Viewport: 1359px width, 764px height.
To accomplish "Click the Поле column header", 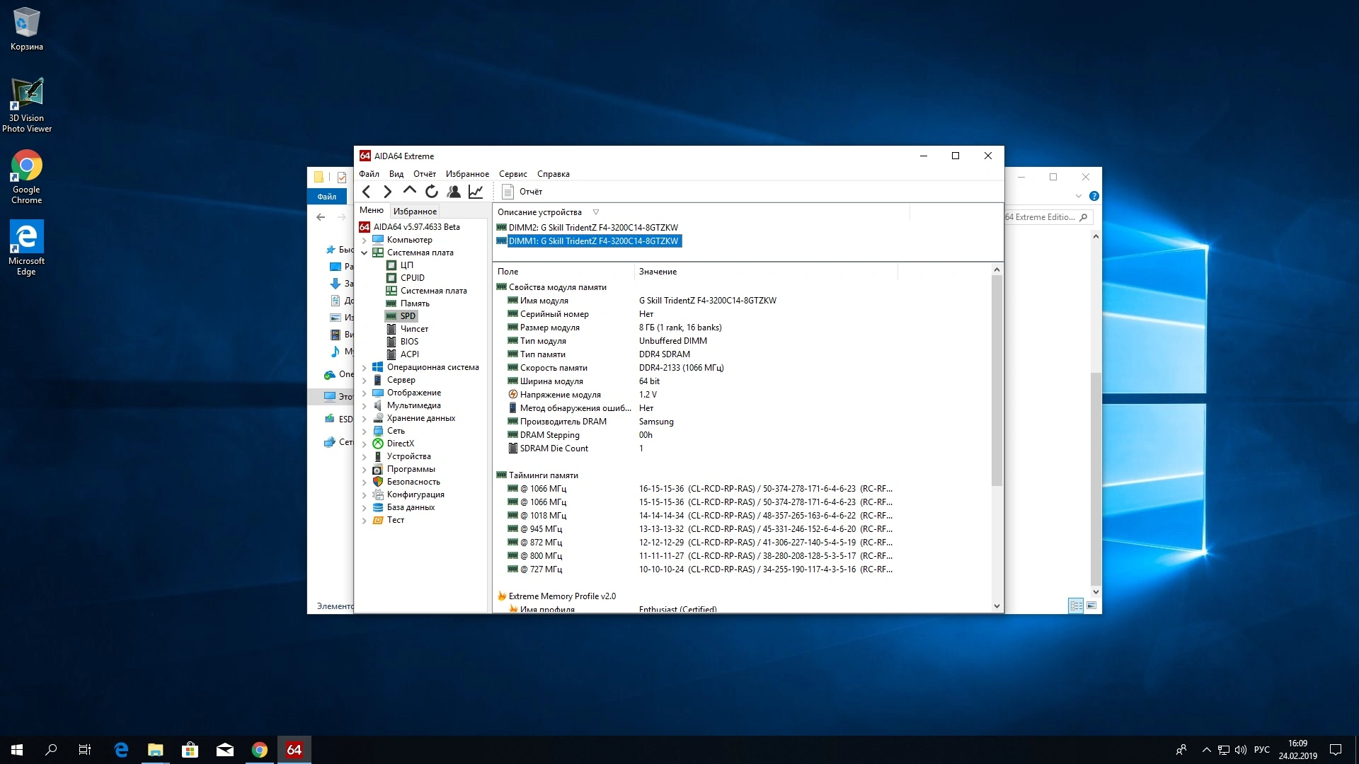I will 563,272.
